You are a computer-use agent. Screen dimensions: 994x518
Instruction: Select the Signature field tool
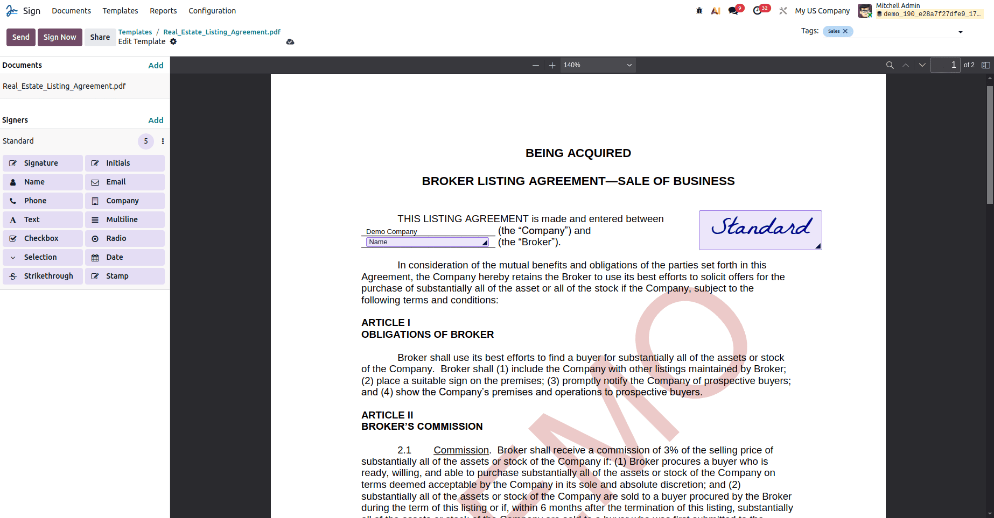pyautogui.click(x=43, y=163)
